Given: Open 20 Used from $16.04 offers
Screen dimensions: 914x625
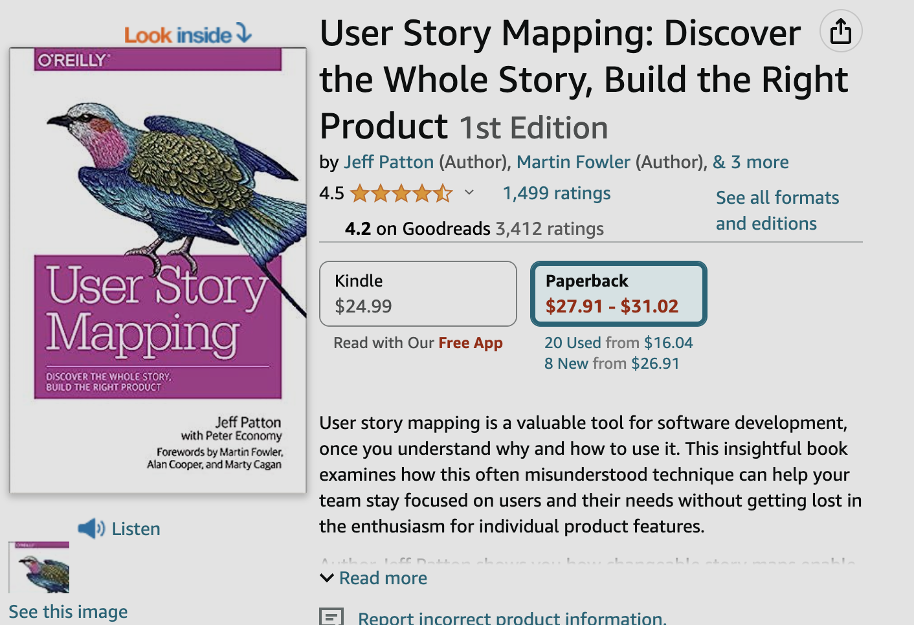Looking at the screenshot, I should pos(618,342).
